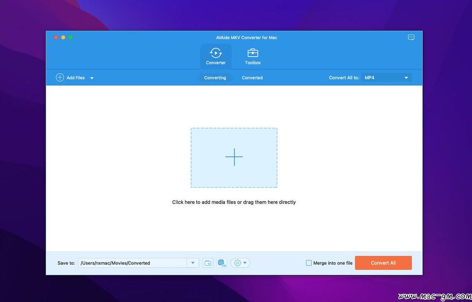
Task: Click the Save to path field
Action: click(x=132, y=263)
